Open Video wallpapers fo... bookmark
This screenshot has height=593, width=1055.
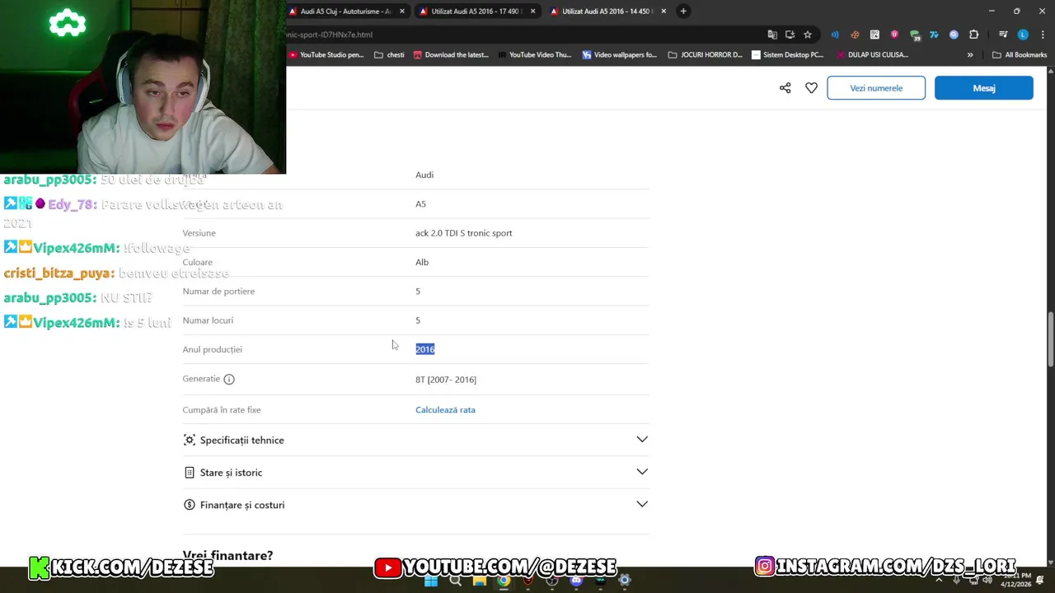620,55
